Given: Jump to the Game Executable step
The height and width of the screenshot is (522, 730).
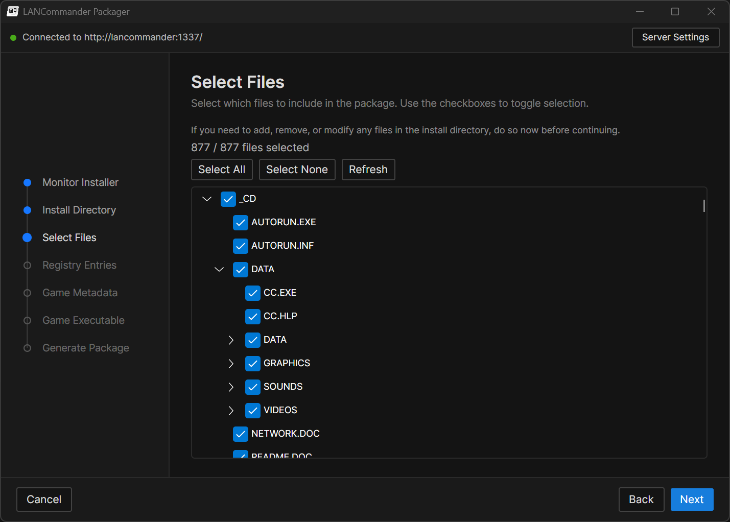Looking at the screenshot, I should coord(83,320).
